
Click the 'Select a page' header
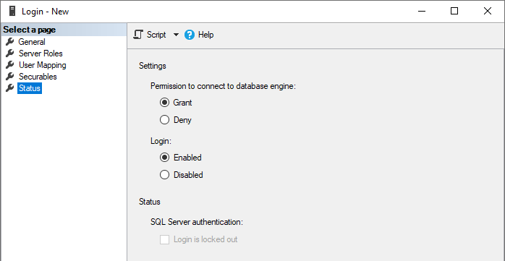coord(64,30)
